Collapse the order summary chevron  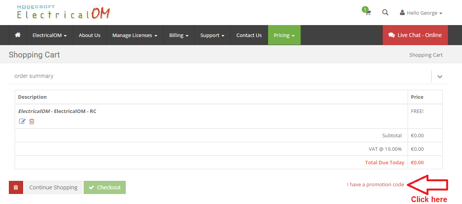(x=440, y=77)
